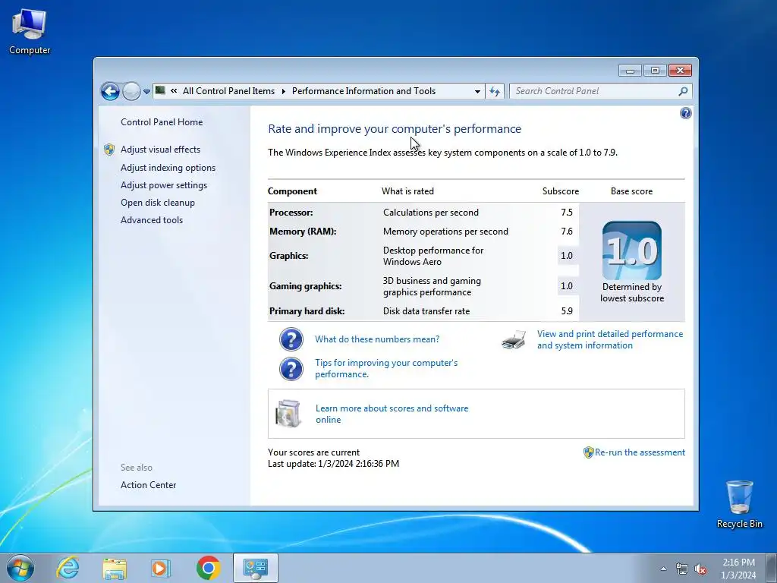Launch Google Chrome from taskbar
Image resolution: width=777 pixels, height=583 pixels.
(208, 568)
